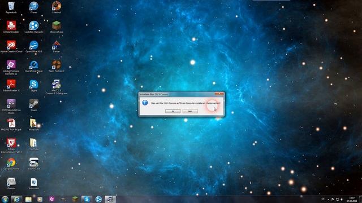
Task: Open the Windows Start menu
Action: pos(5,199)
